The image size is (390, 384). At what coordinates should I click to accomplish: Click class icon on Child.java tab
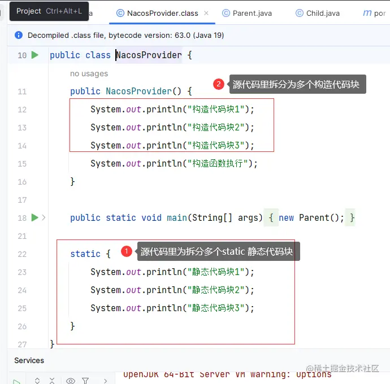pos(300,13)
